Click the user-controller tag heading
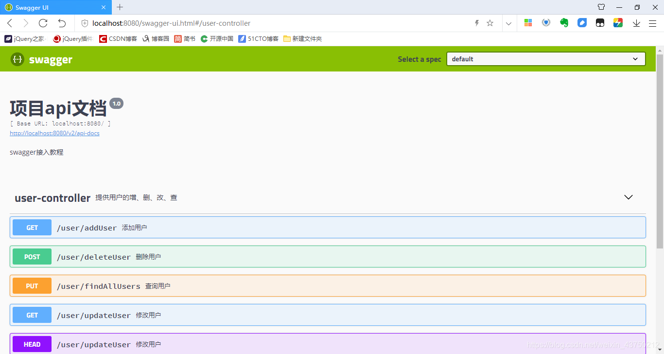 pyautogui.click(x=52, y=198)
